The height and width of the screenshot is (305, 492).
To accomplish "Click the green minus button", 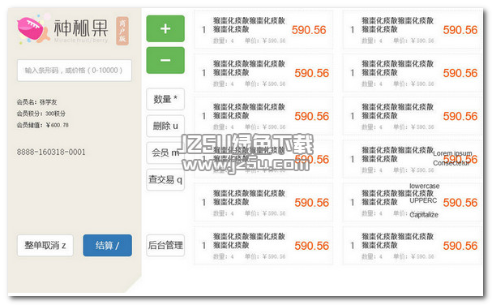I will coord(165,60).
